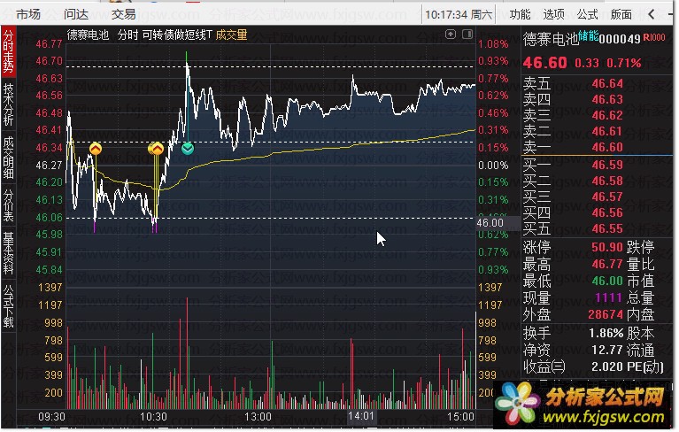The image size is (679, 432).
Task: Click the R1000 tag beside stock code
Action: click(654, 37)
